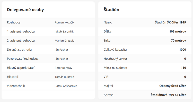193x102 pixels.
Task: Select first assistant Jakub Barančík
Action: (x=64, y=32)
